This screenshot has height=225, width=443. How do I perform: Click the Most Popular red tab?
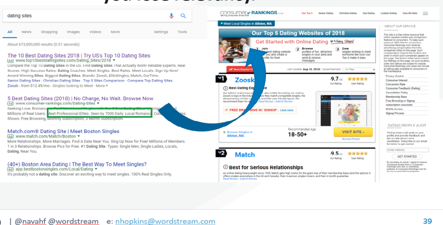click(241, 69)
